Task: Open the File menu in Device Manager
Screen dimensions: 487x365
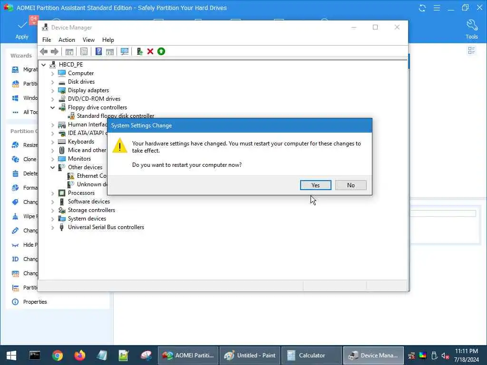Action: 47,40
